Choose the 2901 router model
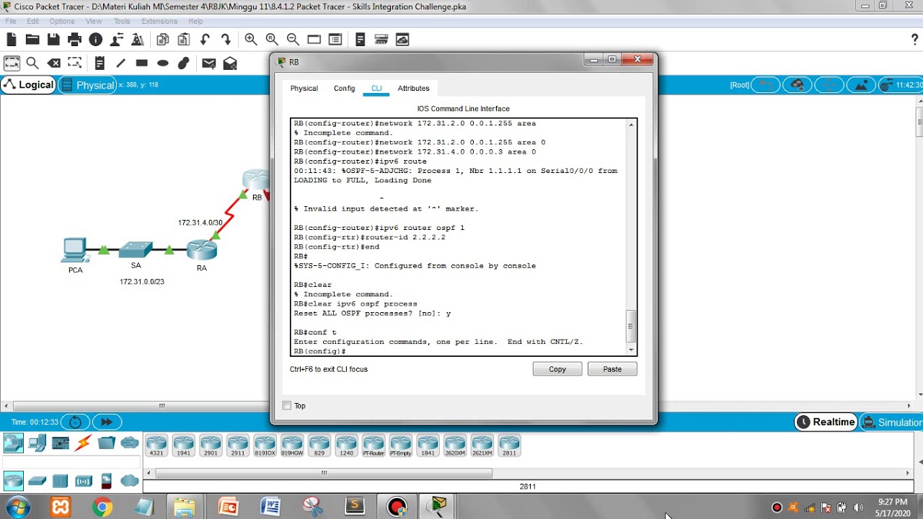The height and width of the screenshot is (519, 923). (x=211, y=445)
